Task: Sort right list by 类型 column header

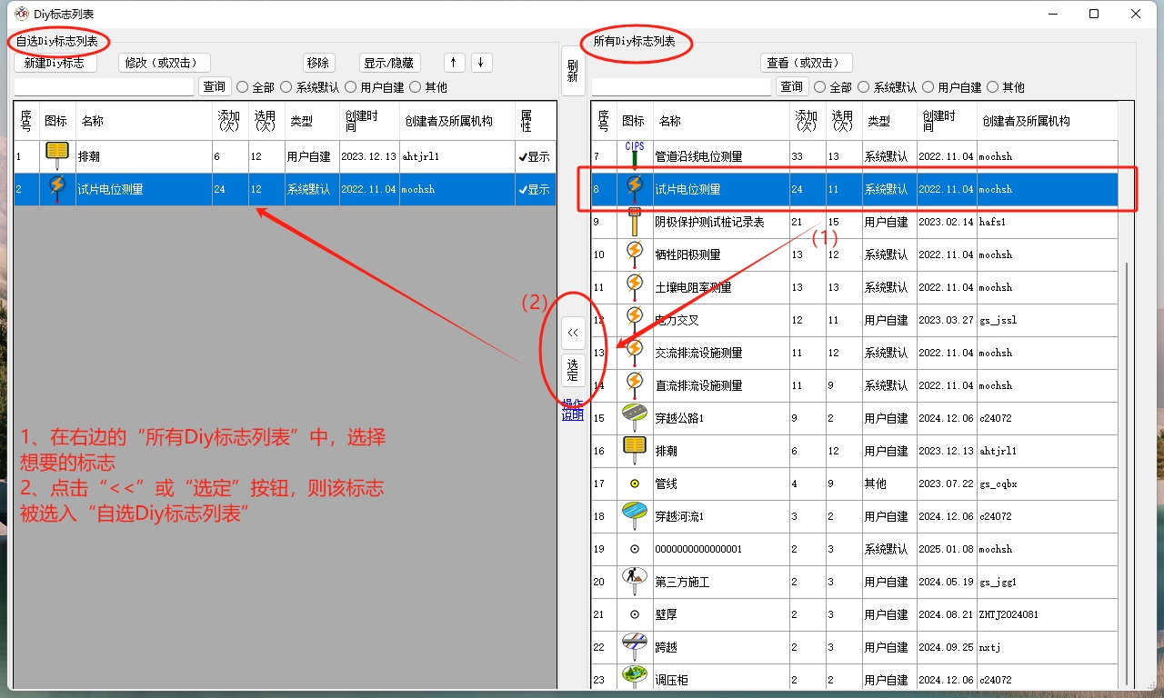Action: pos(878,121)
